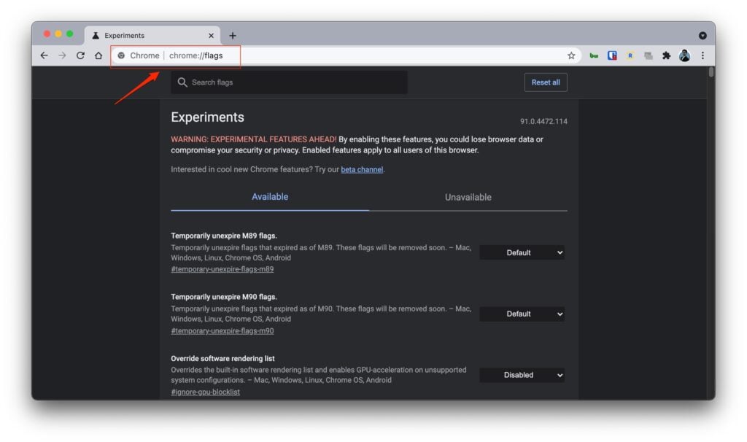Follow the #temporary-unexpire-flags-m89 link
747x442 pixels.
(222, 269)
